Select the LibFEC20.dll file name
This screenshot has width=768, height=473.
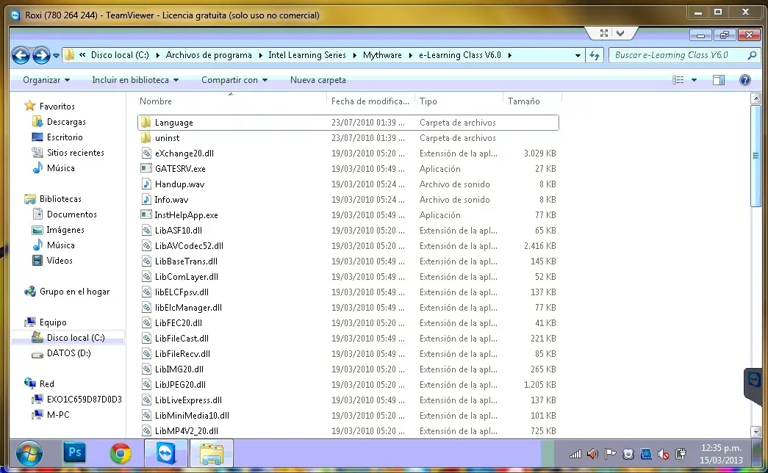[x=179, y=322]
